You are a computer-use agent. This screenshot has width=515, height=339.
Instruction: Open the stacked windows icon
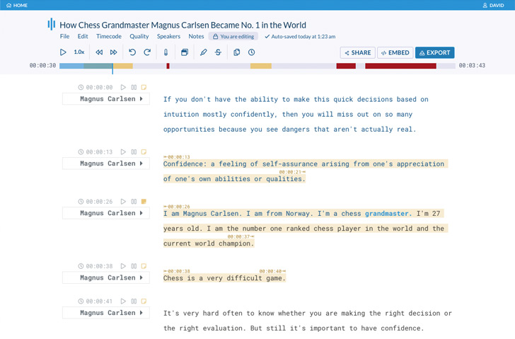click(x=185, y=52)
